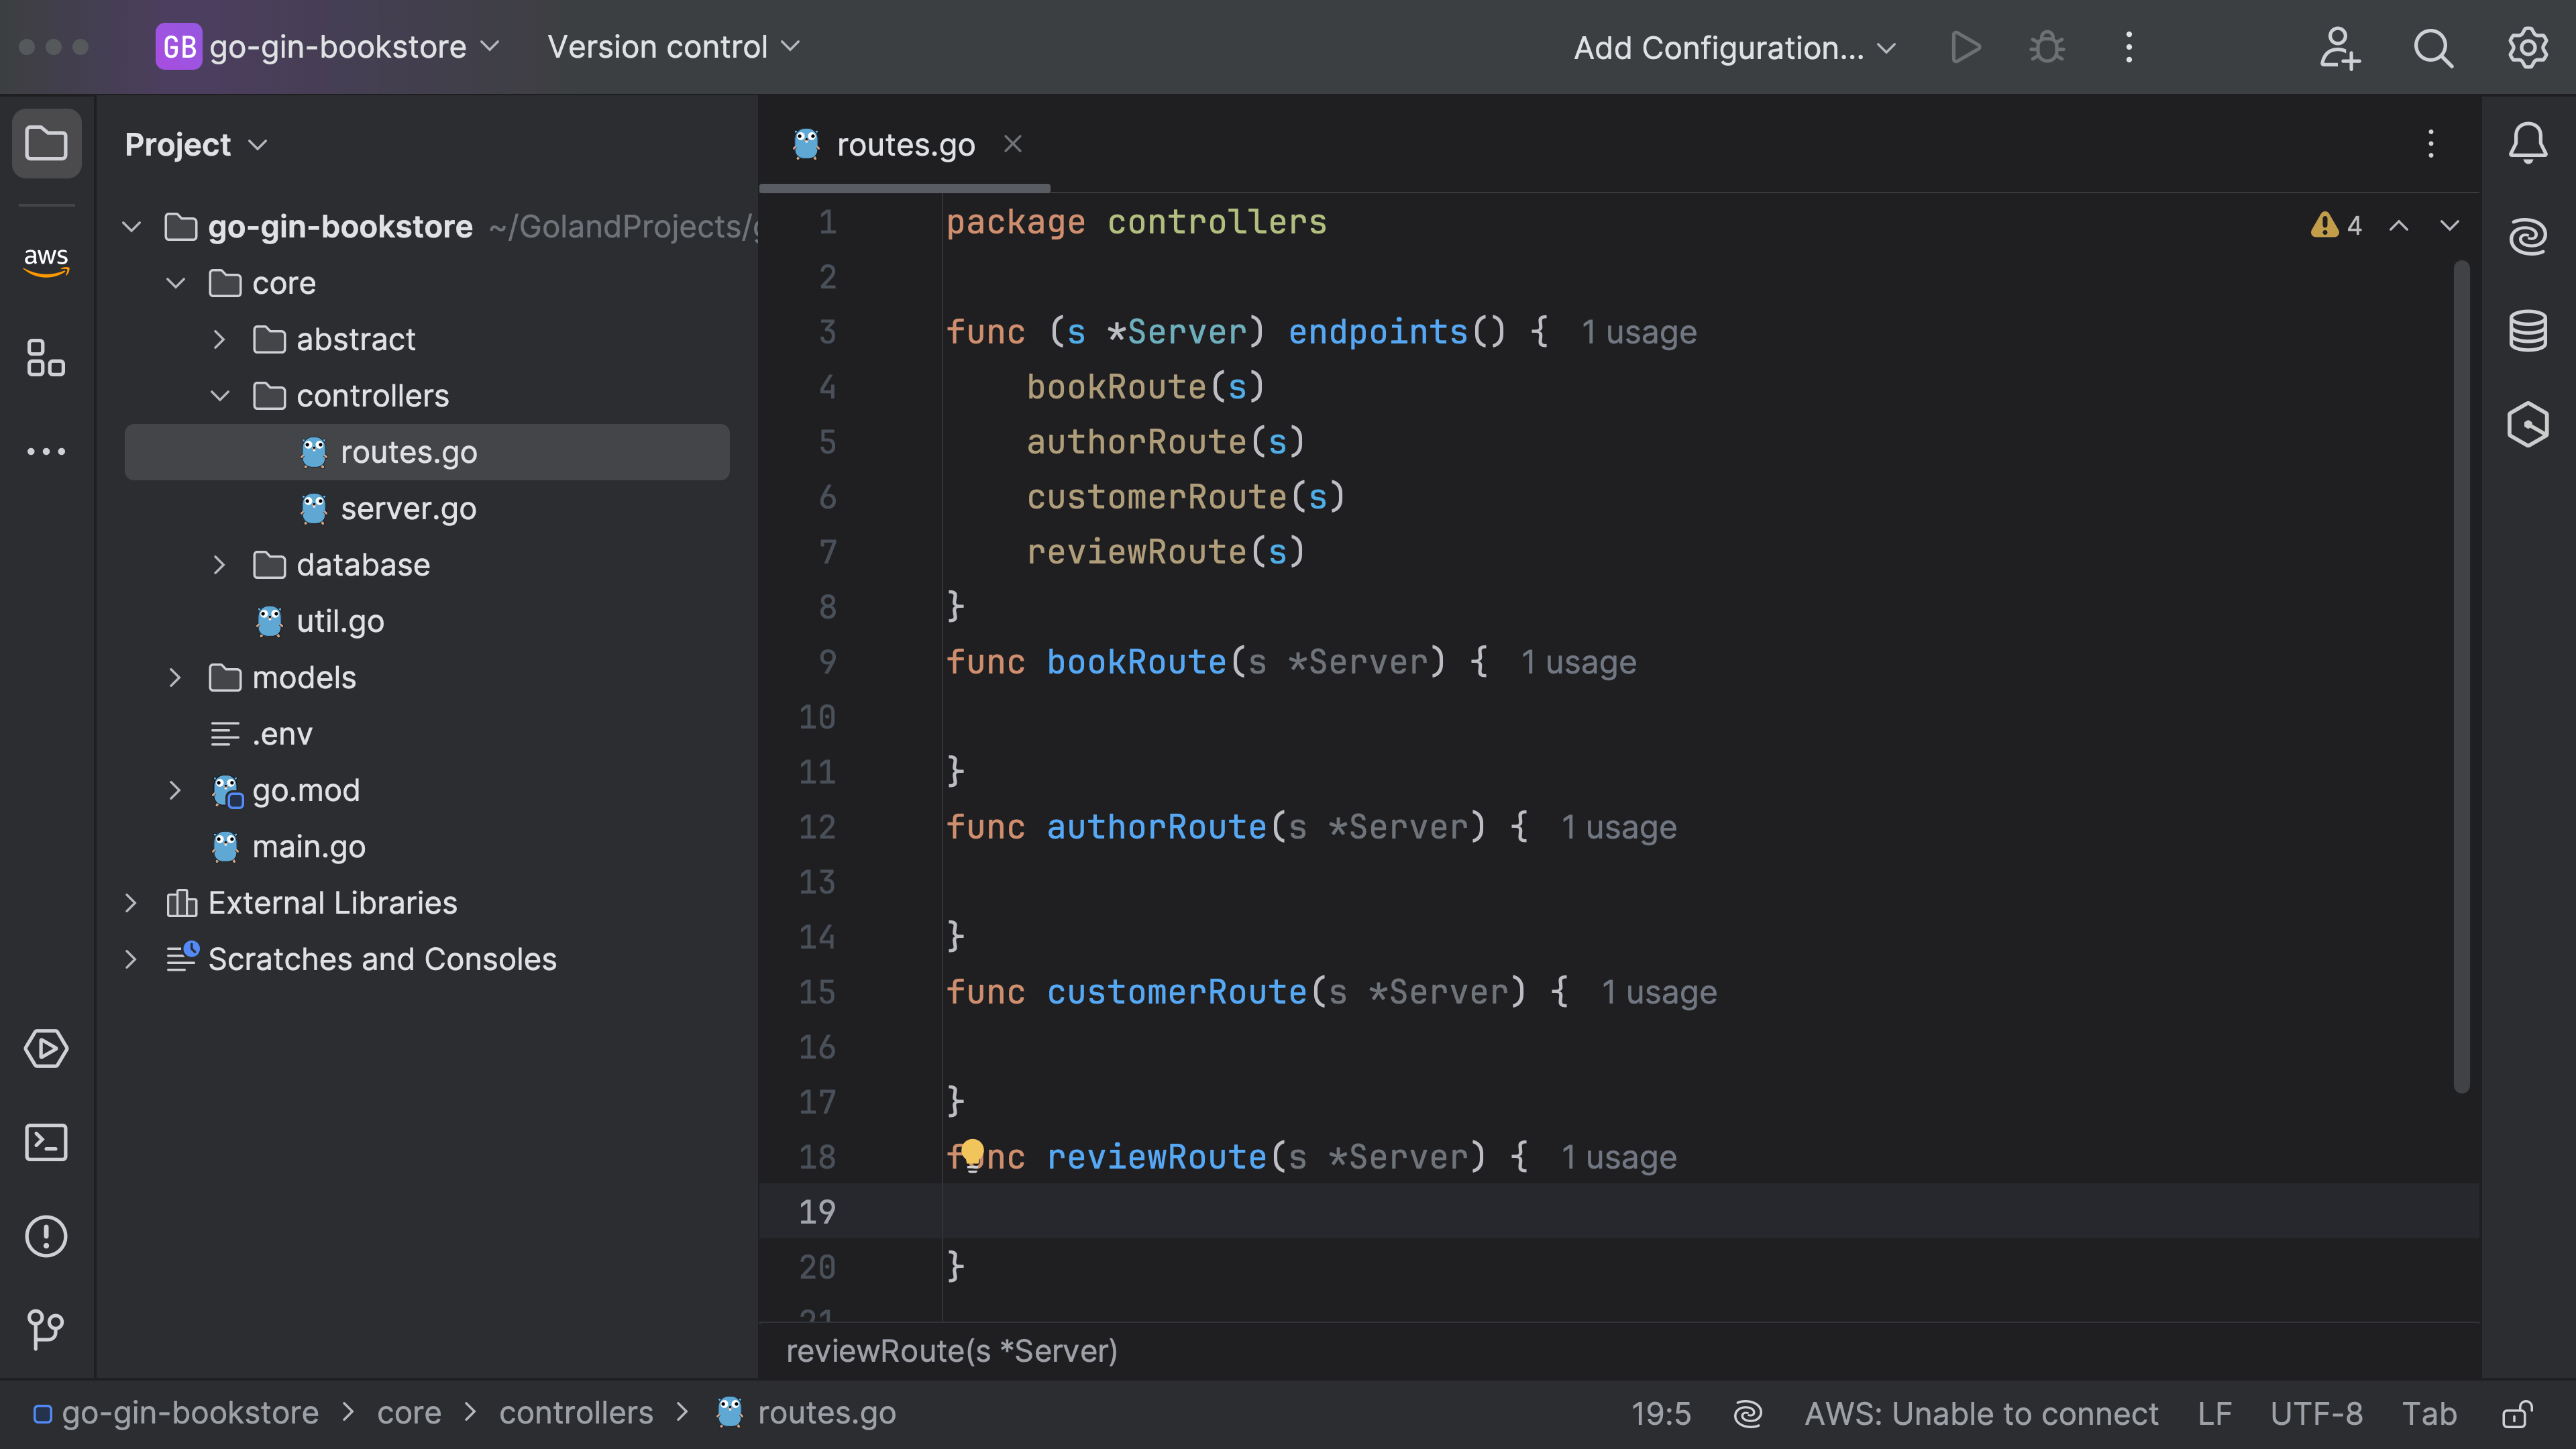Toggle the read-only lock icon in status bar
2576x1449 pixels.
[2517, 1413]
